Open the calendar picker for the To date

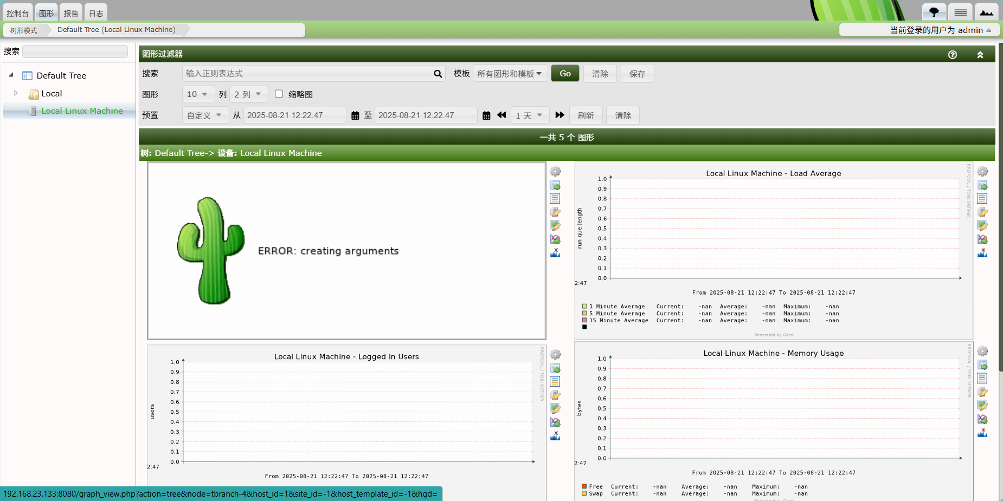coord(486,115)
